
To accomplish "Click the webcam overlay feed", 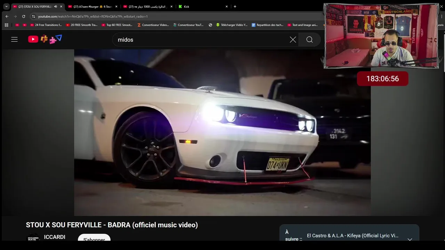I will [381, 36].
